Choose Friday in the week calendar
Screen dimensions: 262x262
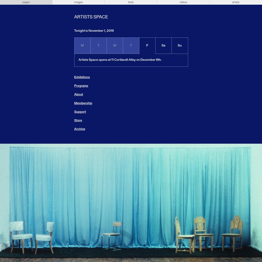tap(147, 46)
